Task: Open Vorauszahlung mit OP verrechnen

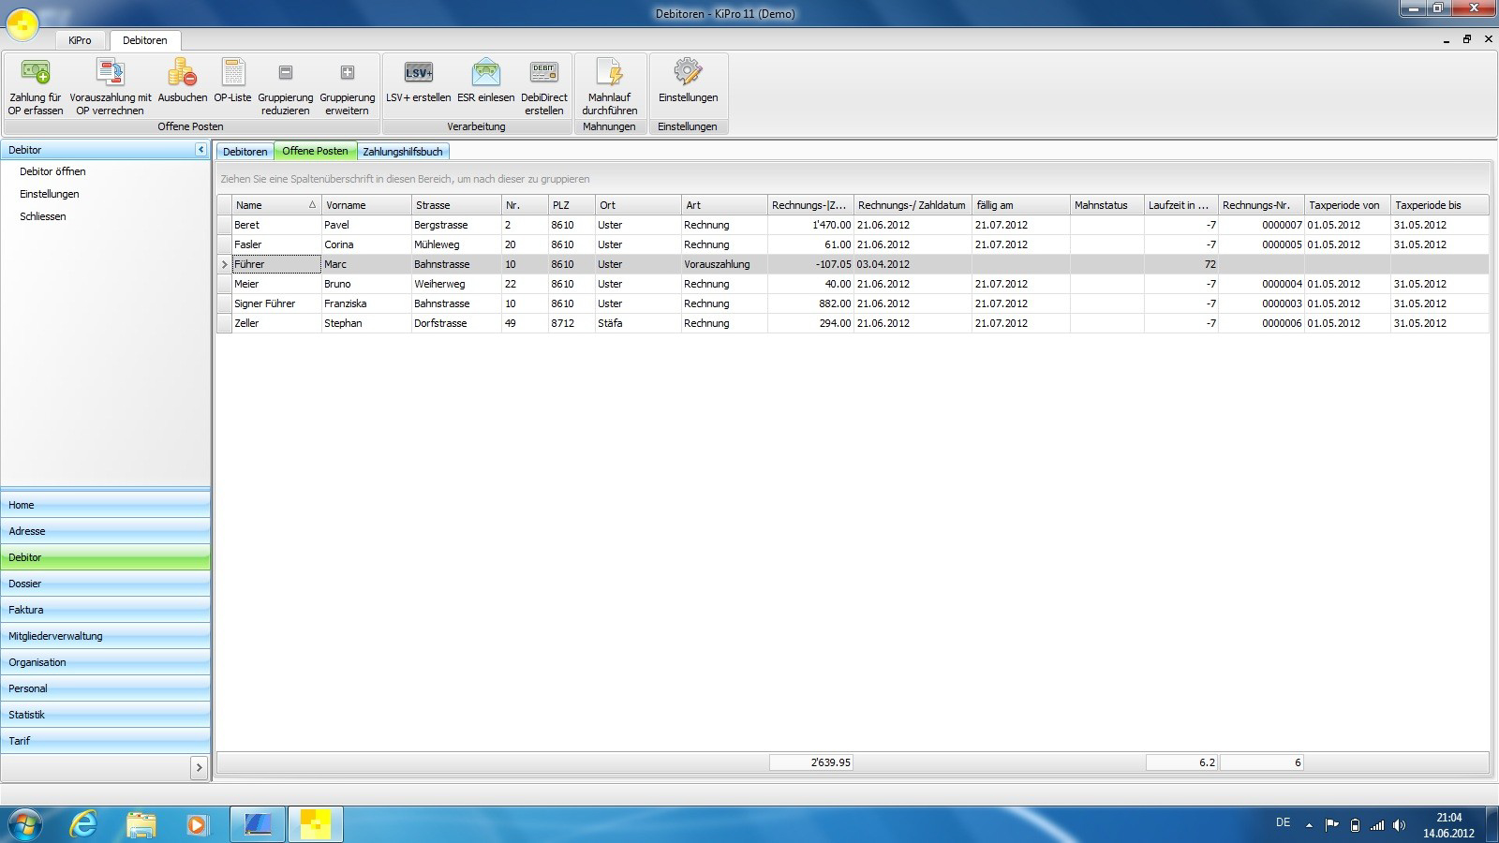Action: click(111, 73)
